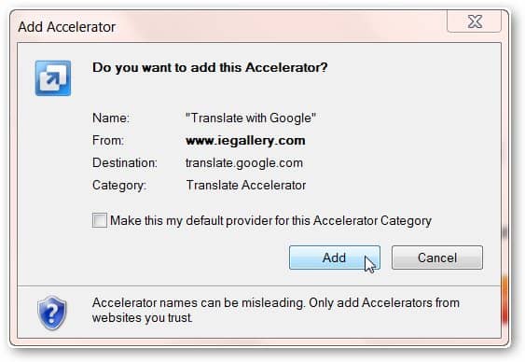
Task: Click the Category: field label
Action: click(119, 185)
